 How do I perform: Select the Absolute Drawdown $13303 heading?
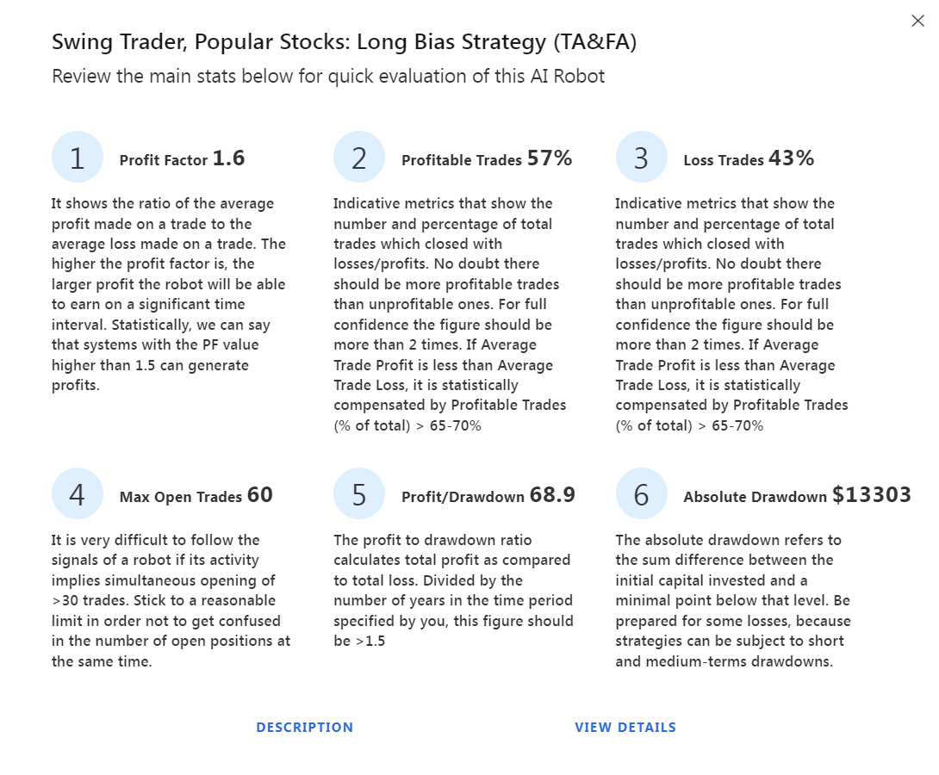[x=797, y=495]
